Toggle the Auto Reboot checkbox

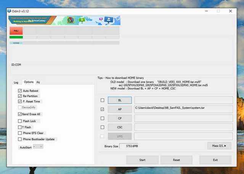(20, 91)
